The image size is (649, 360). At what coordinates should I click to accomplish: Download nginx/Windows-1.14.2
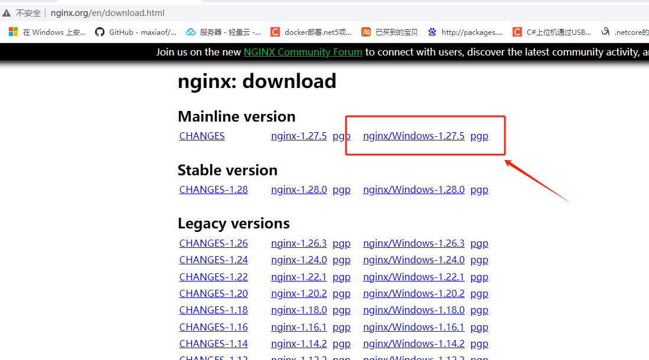(414, 343)
